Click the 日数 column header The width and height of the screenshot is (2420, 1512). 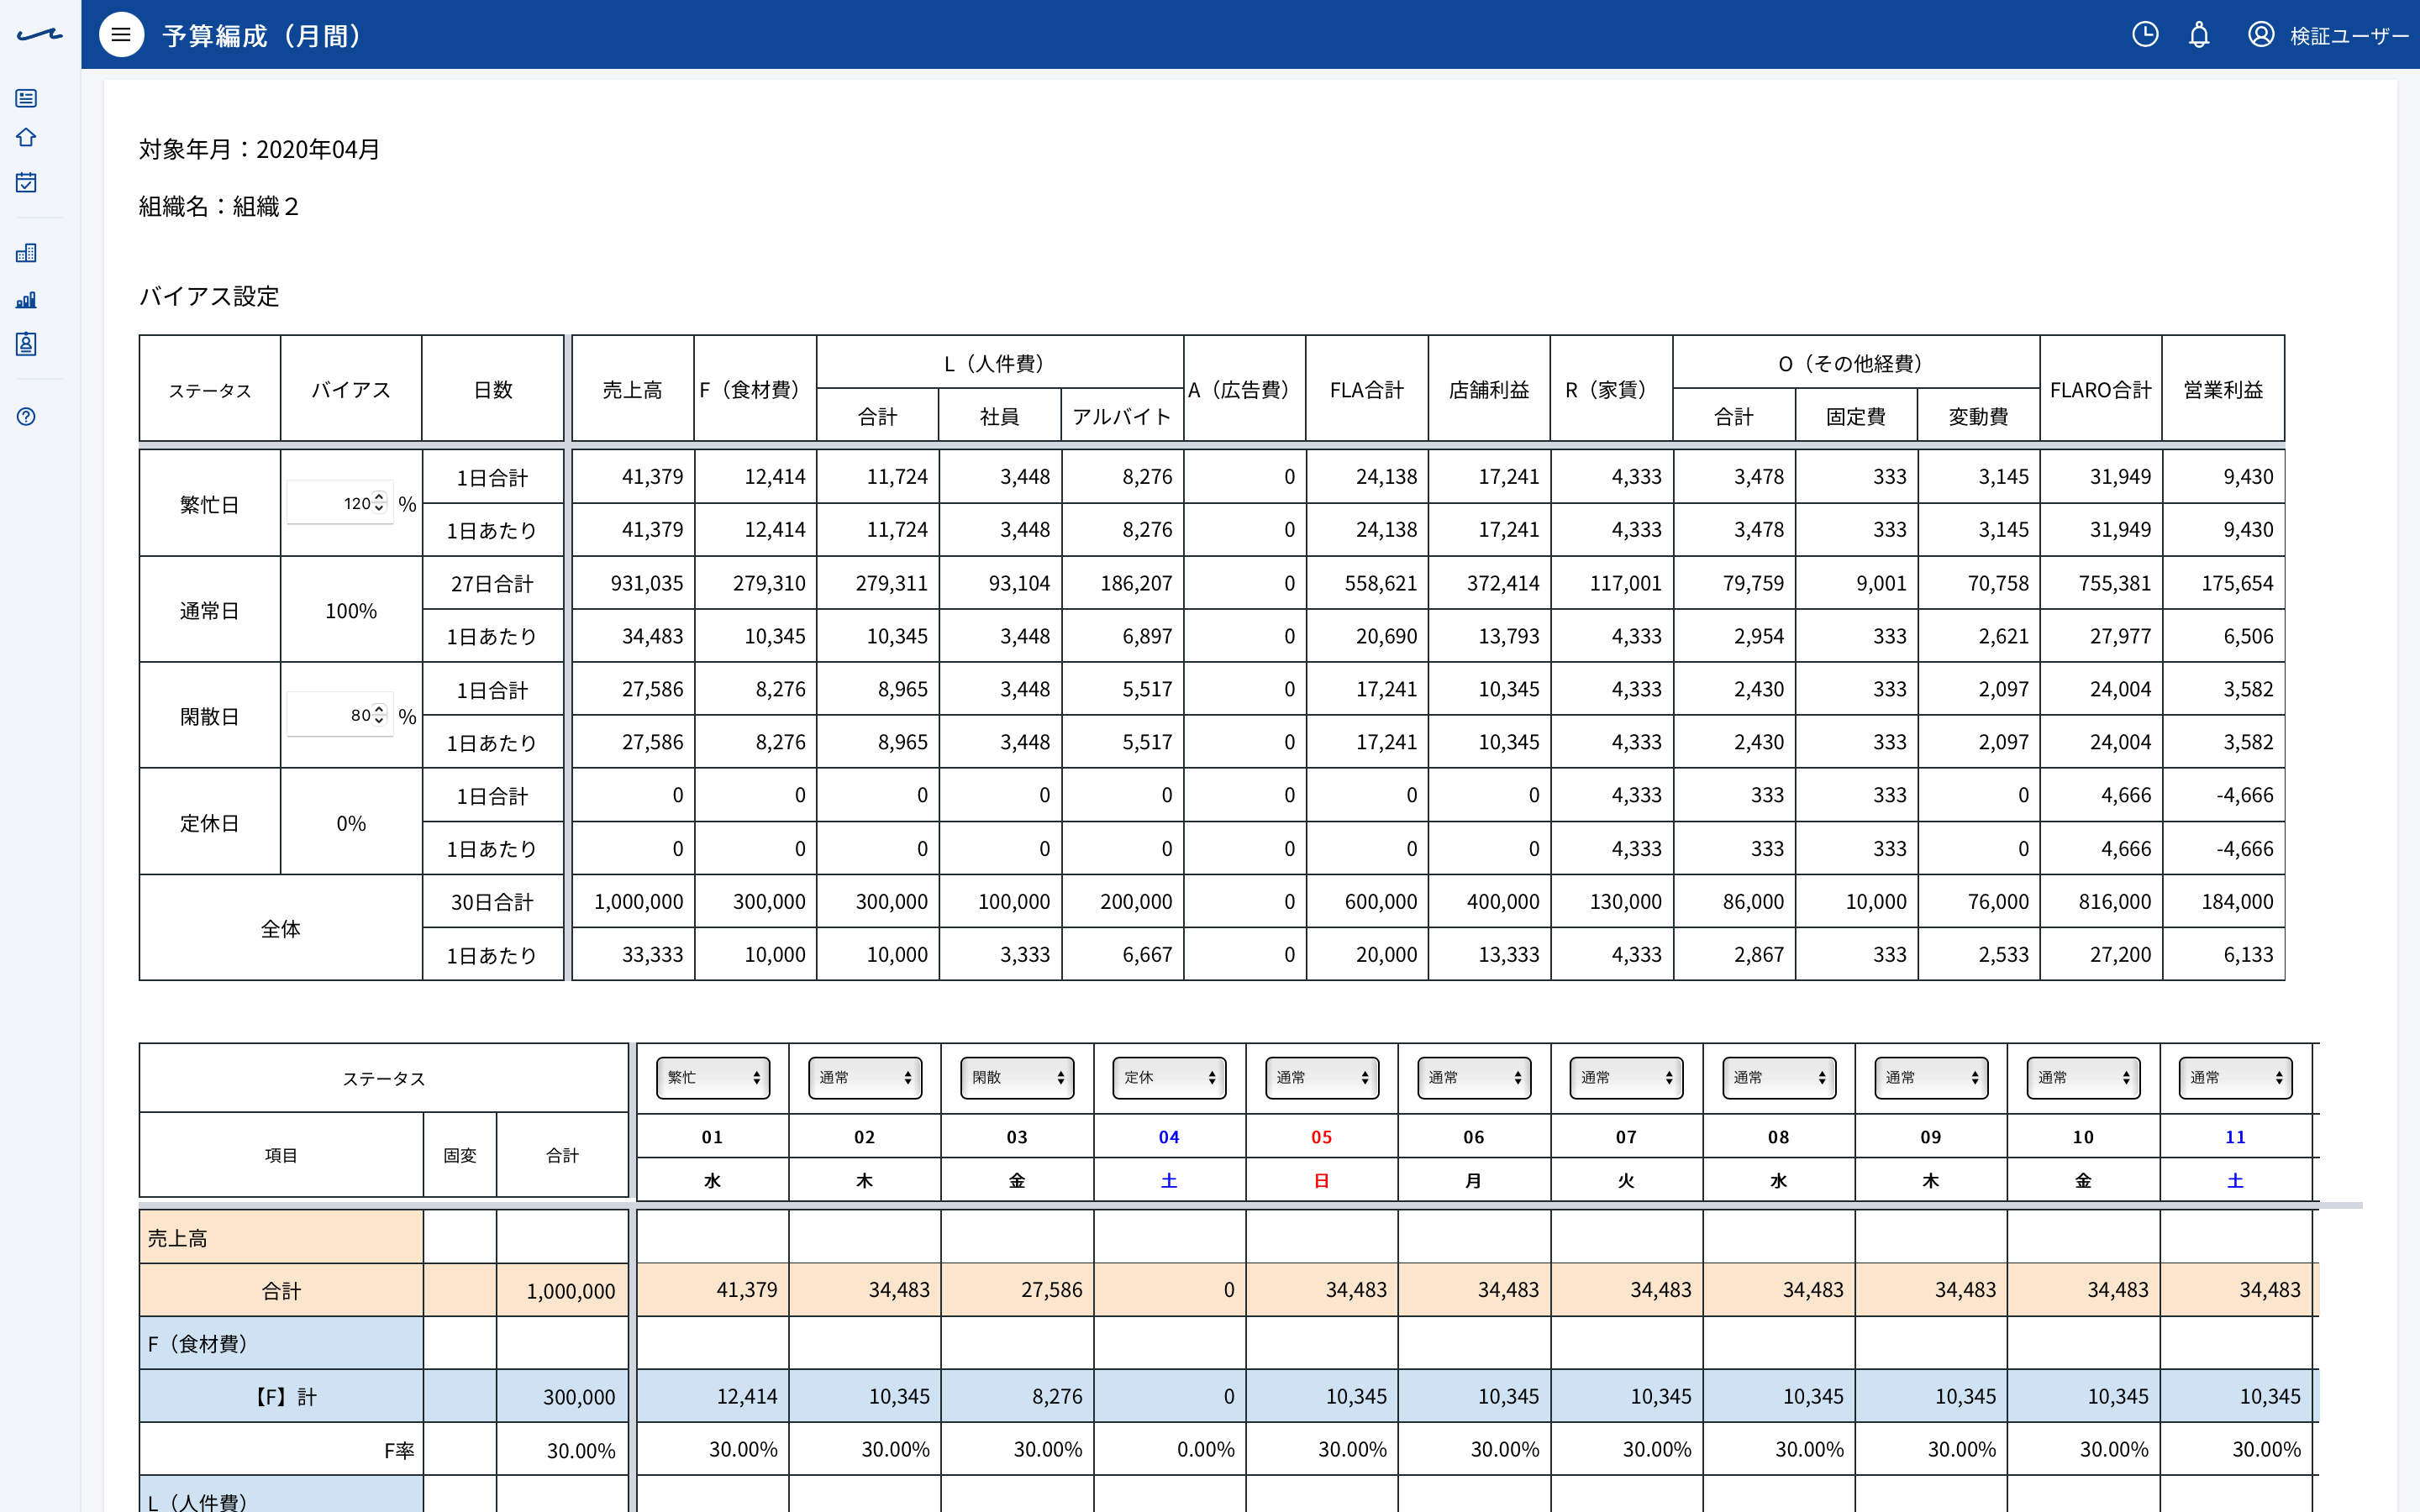(x=493, y=389)
